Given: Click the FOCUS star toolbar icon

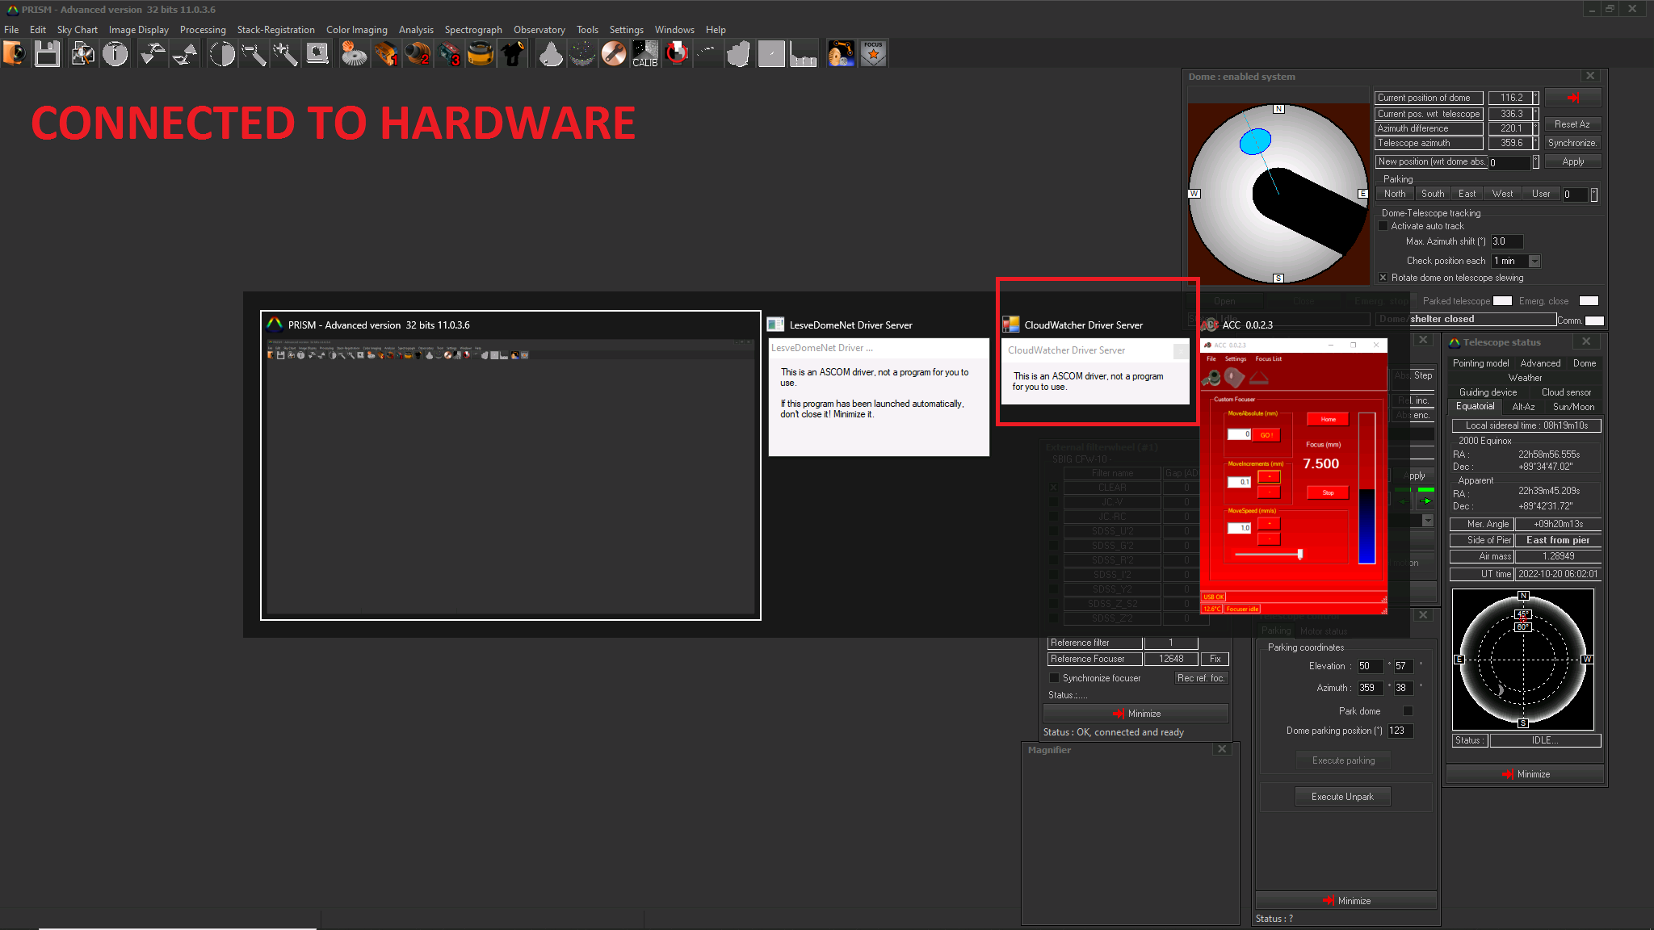Looking at the screenshot, I should [873, 54].
